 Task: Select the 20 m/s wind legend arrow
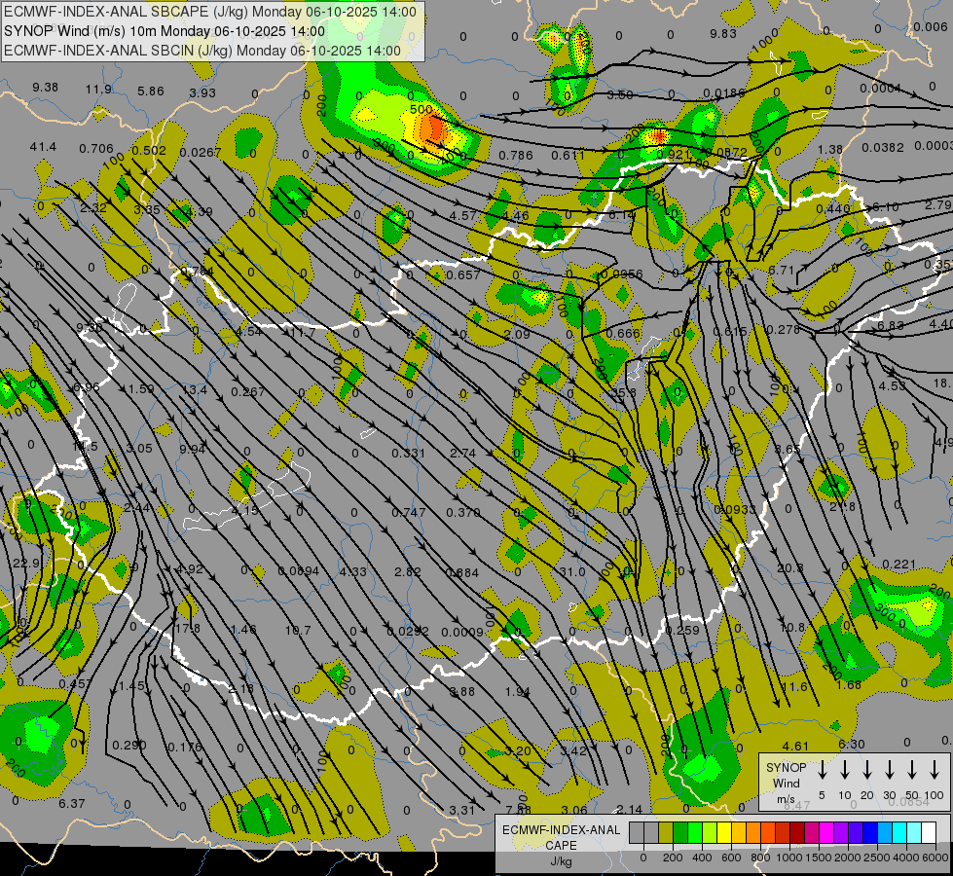point(867,771)
